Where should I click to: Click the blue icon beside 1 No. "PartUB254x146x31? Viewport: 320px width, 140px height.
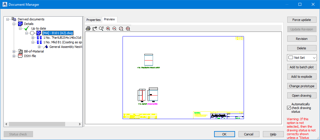point(39,38)
